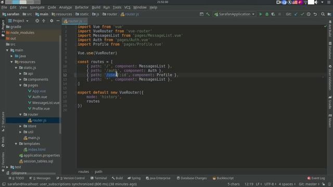Open the Navigate menu
This screenshot has height=187, width=333.
(37, 7)
